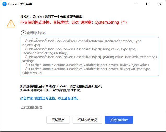166x132 pixels.
Task: Maximize the Quicker运行异常 window
Action: 148,4
